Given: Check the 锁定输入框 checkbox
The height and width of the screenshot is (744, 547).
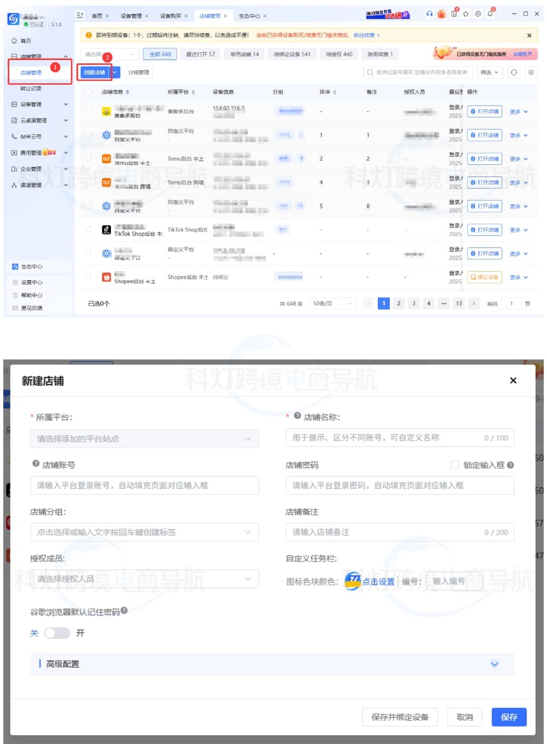Looking at the screenshot, I should (x=455, y=465).
